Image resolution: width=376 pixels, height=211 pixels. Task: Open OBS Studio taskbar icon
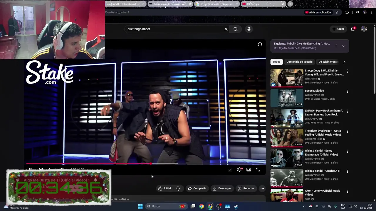[x=219, y=206]
